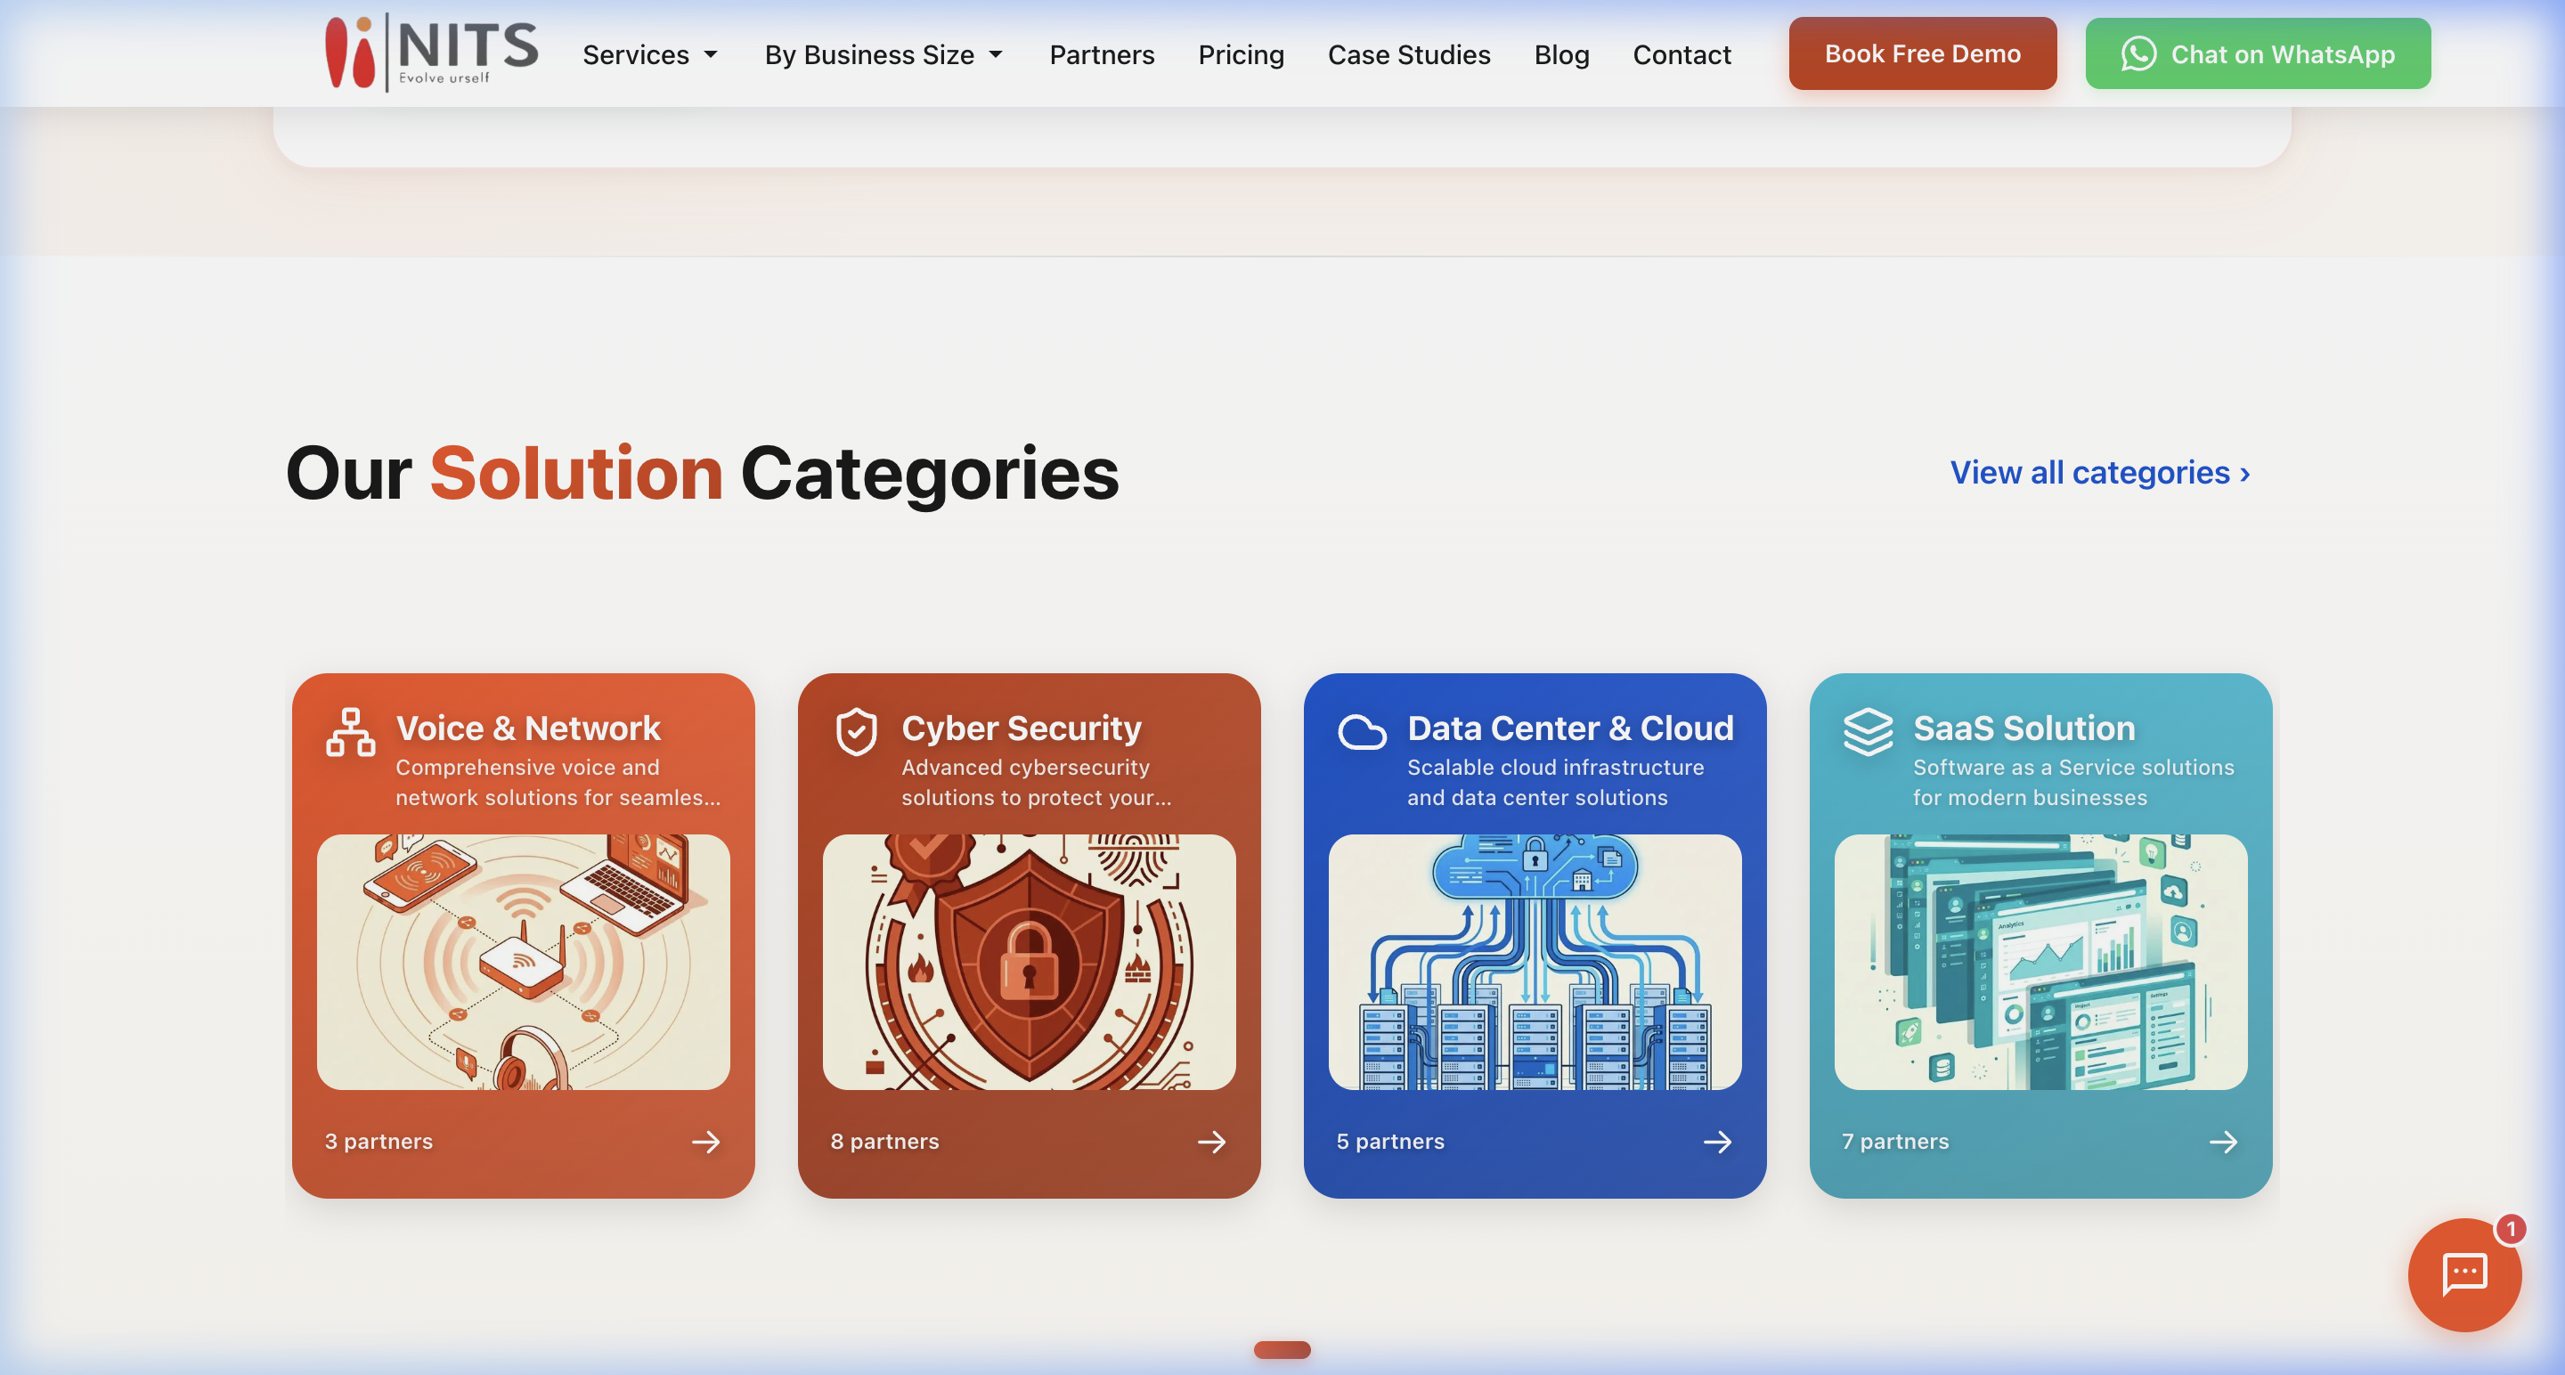The image size is (2565, 1375).
Task: Click the Book Free Demo button
Action: tap(1922, 53)
